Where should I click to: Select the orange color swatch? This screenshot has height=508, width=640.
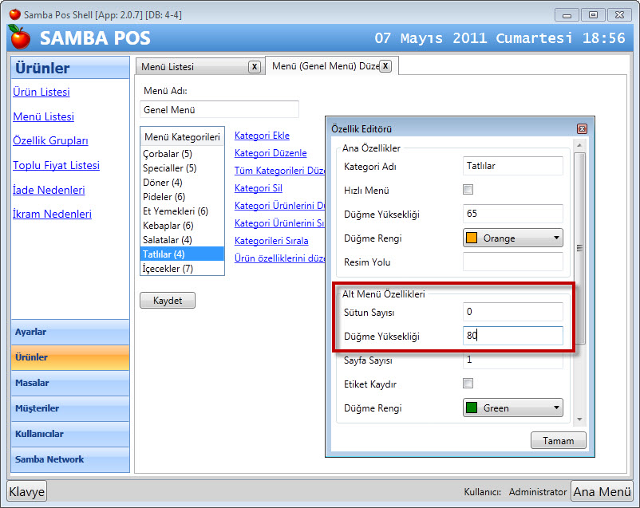tap(472, 238)
